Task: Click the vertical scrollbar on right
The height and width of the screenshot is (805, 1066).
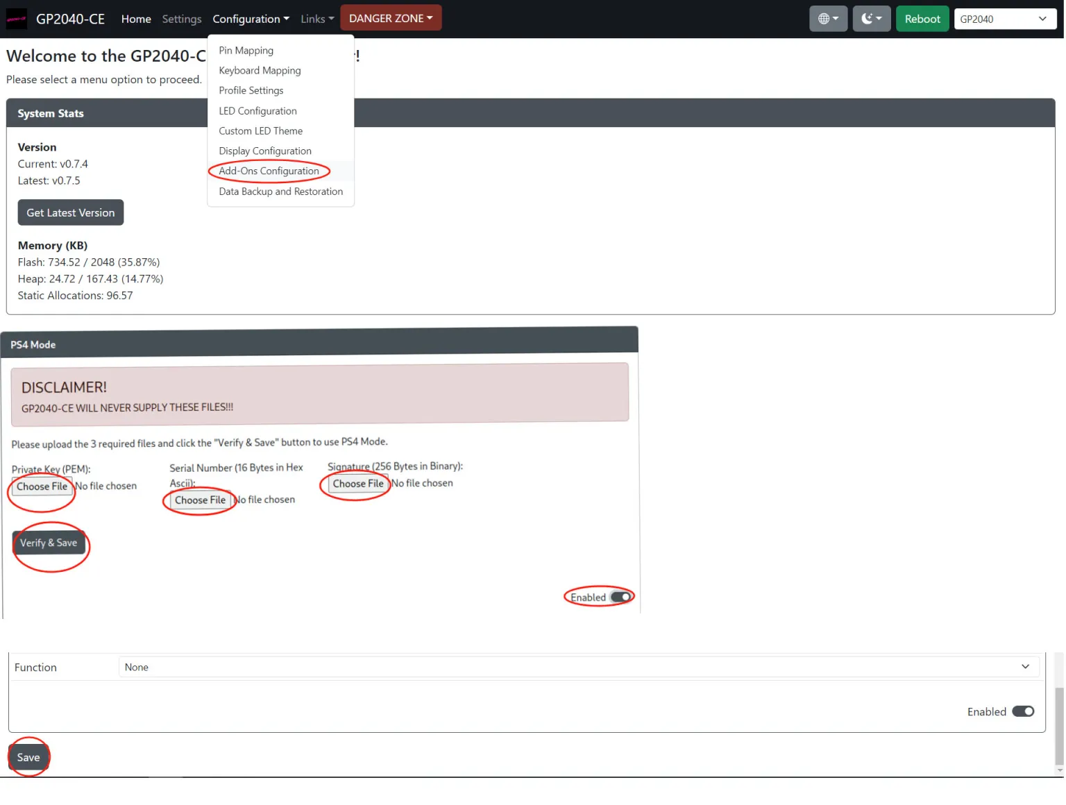Action: (1058, 725)
